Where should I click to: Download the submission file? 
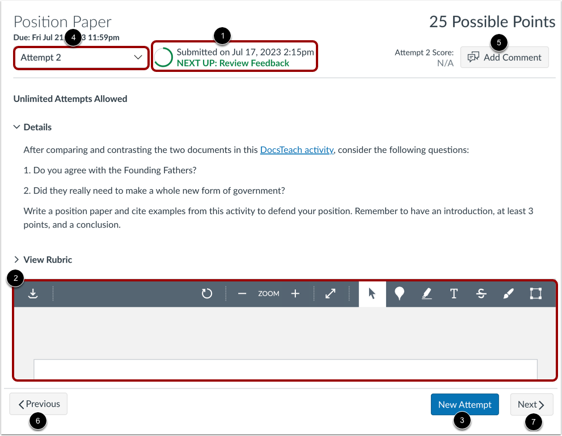(x=33, y=293)
